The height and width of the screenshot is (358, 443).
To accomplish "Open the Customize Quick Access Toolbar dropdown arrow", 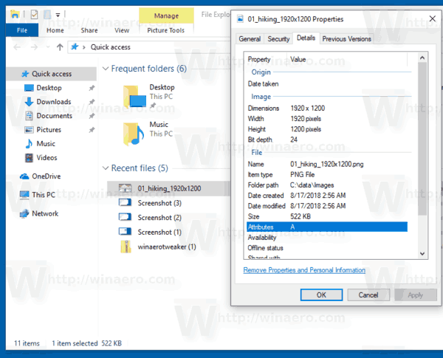I will pos(58,15).
